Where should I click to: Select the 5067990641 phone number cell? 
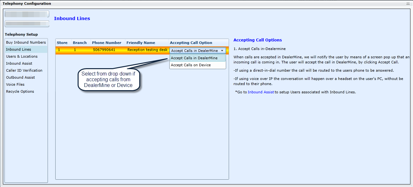(104, 50)
